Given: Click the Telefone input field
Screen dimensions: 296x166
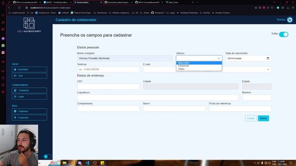Looking at the screenshot, I should tap(108, 70).
